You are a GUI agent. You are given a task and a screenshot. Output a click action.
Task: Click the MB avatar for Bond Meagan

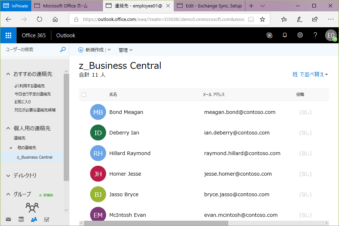[98, 112]
